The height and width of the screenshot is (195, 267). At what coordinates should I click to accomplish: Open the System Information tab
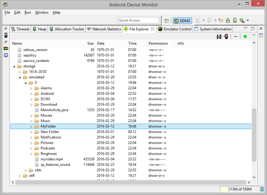point(213,29)
